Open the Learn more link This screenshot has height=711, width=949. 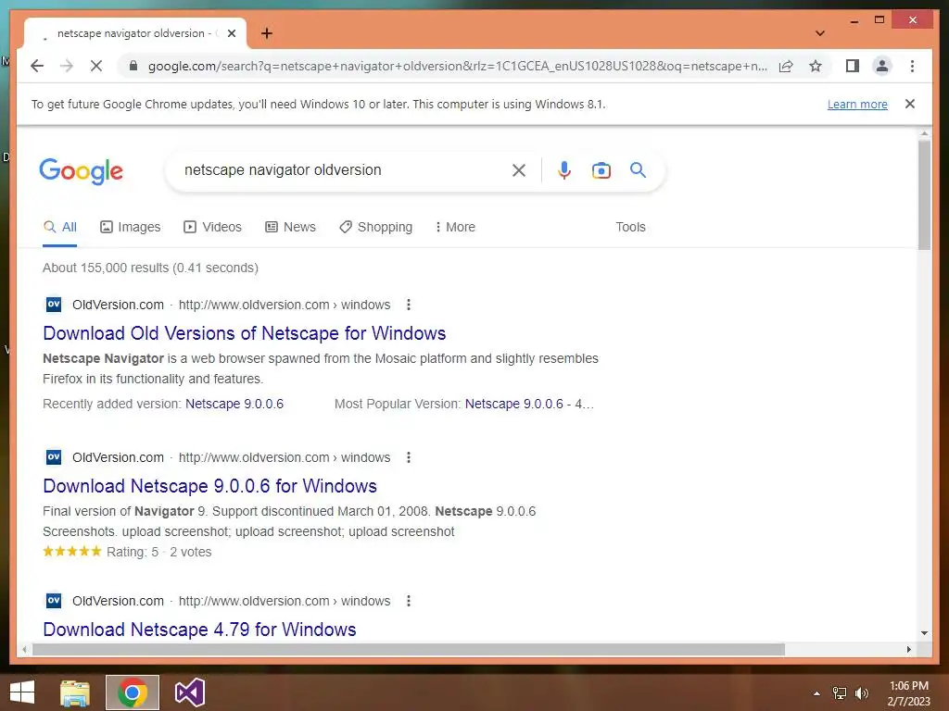(x=857, y=104)
